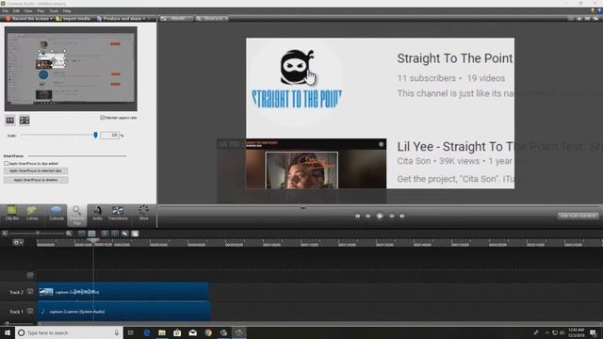Open the View menu

(28, 10)
